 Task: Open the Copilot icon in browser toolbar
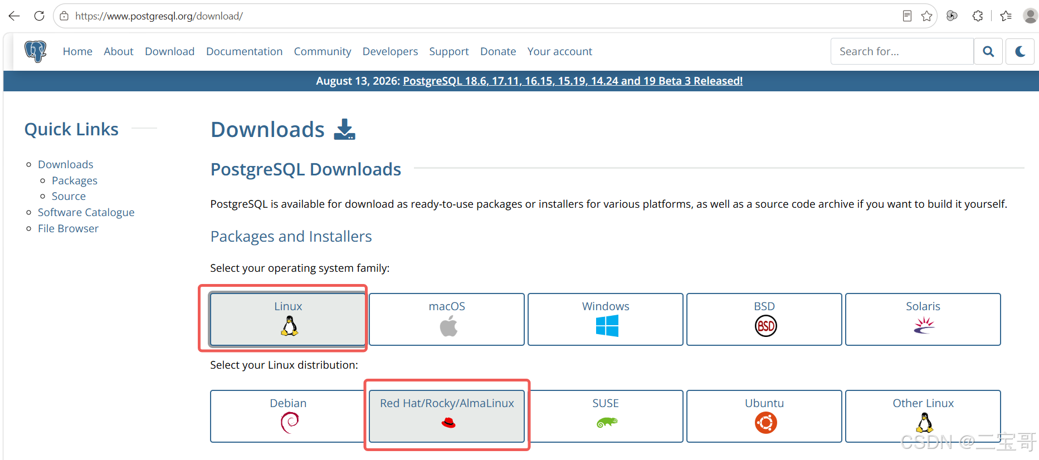pyautogui.click(x=952, y=16)
